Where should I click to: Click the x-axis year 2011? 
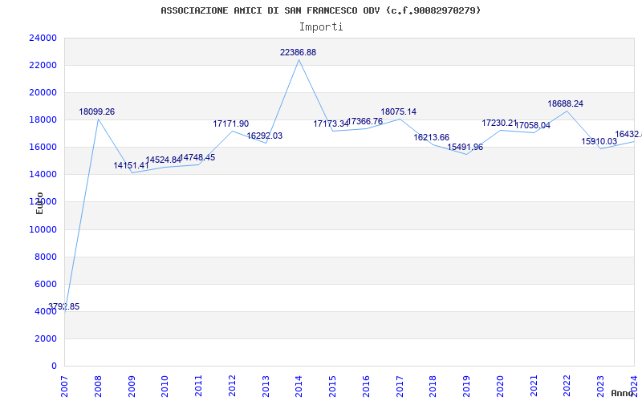198,387
